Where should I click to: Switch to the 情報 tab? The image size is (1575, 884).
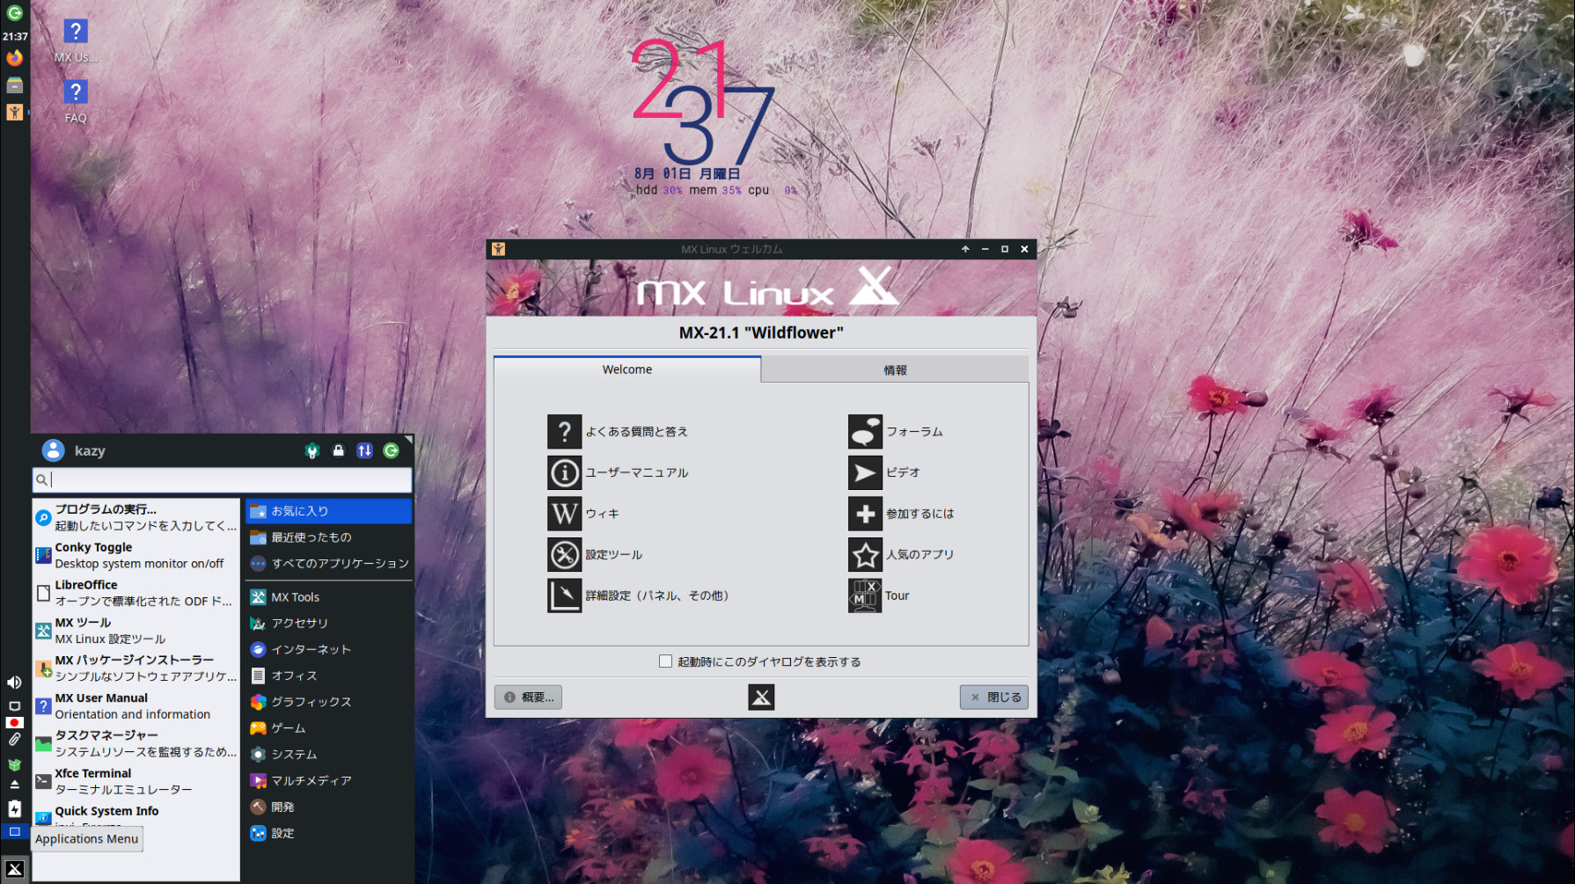[x=895, y=370]
